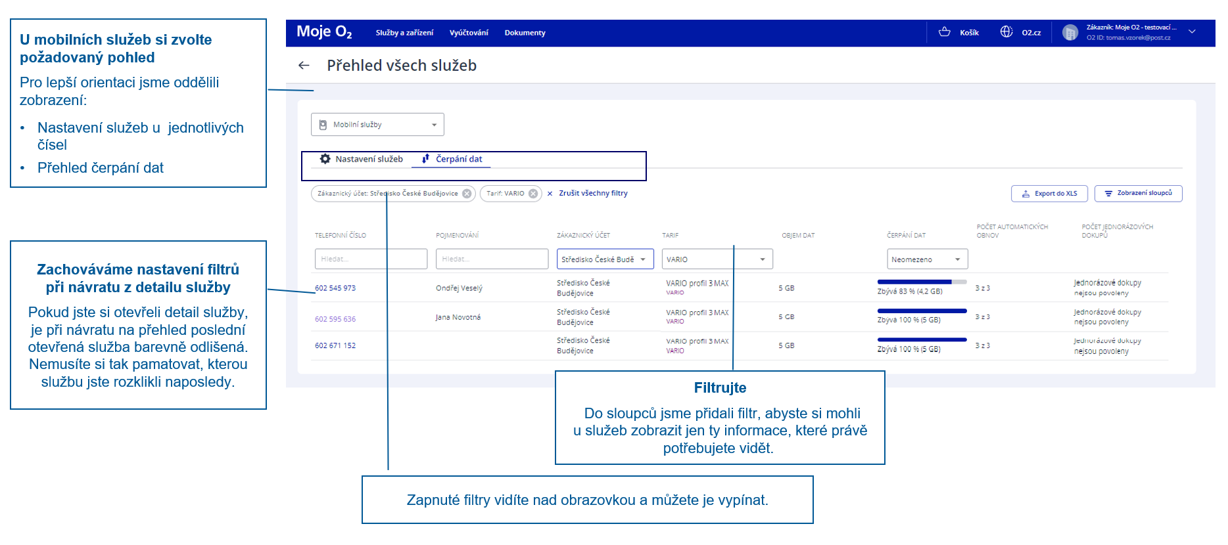Image resolution: width=1228 pixels, height=545 pixels.
Task: Expand the customer account menu chevron
Action: 1192,32
